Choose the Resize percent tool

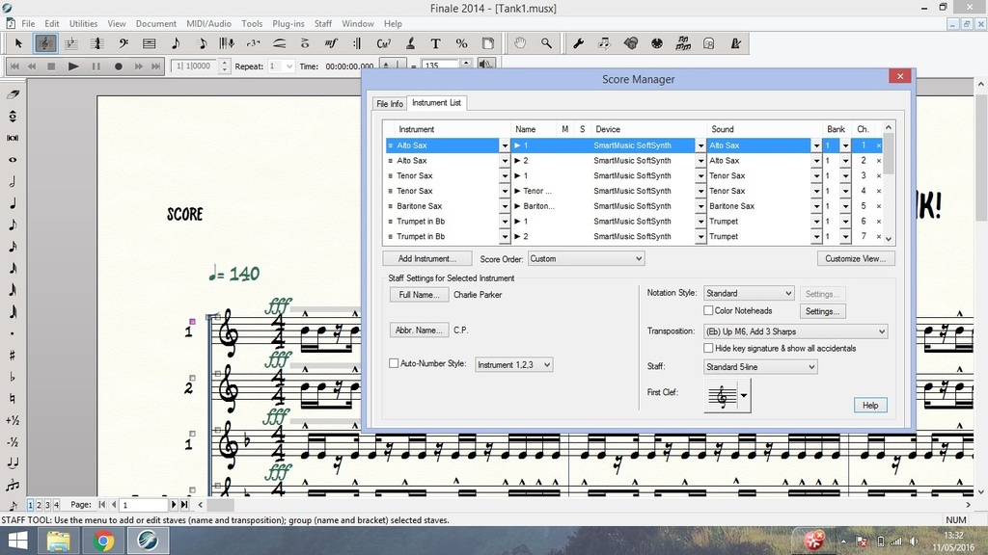(x=462, y=43)
